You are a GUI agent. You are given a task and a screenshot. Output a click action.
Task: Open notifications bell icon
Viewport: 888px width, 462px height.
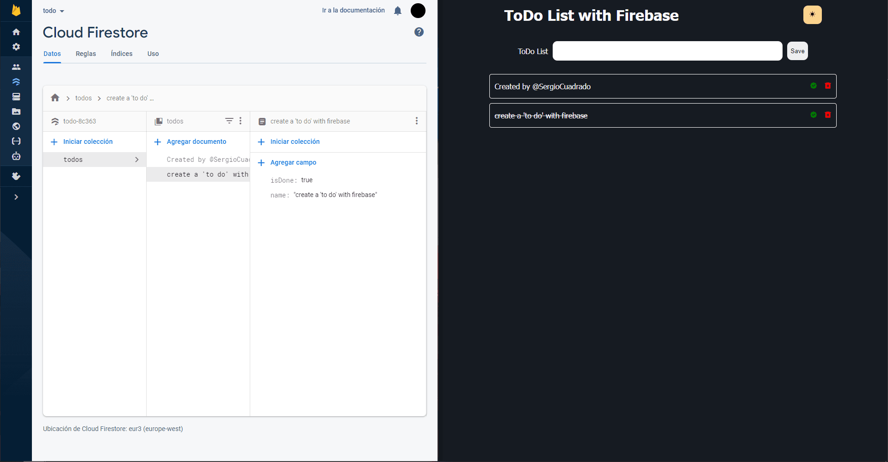coord(398,11)
